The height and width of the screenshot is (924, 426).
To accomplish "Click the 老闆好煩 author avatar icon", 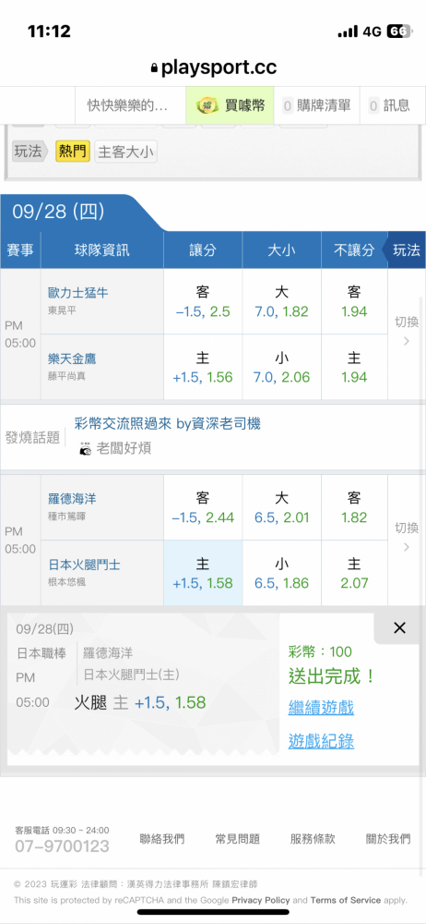I will [86, 448].
